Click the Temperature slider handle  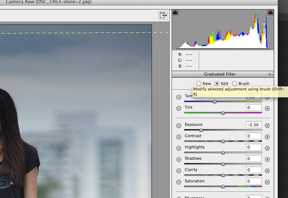coord(214,102)
